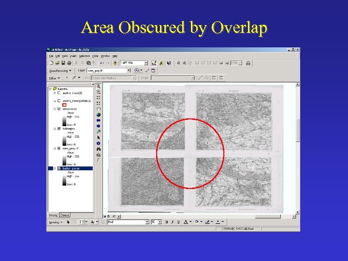The image size is (348, 261).
Task: Select the Zoom In tool
Action: coord(98,87)
